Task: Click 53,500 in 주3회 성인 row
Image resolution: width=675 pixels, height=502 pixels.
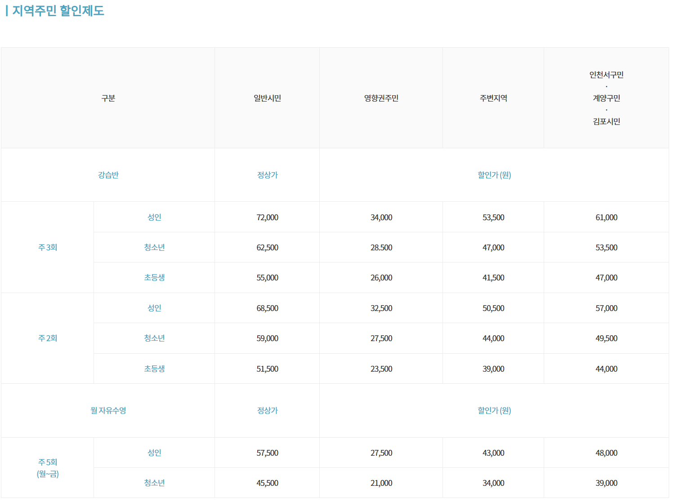Action: (x=493, y=218)
